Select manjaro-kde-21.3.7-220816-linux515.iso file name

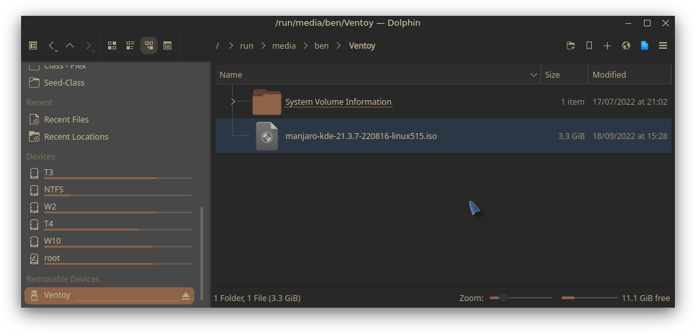coord(361,136)
